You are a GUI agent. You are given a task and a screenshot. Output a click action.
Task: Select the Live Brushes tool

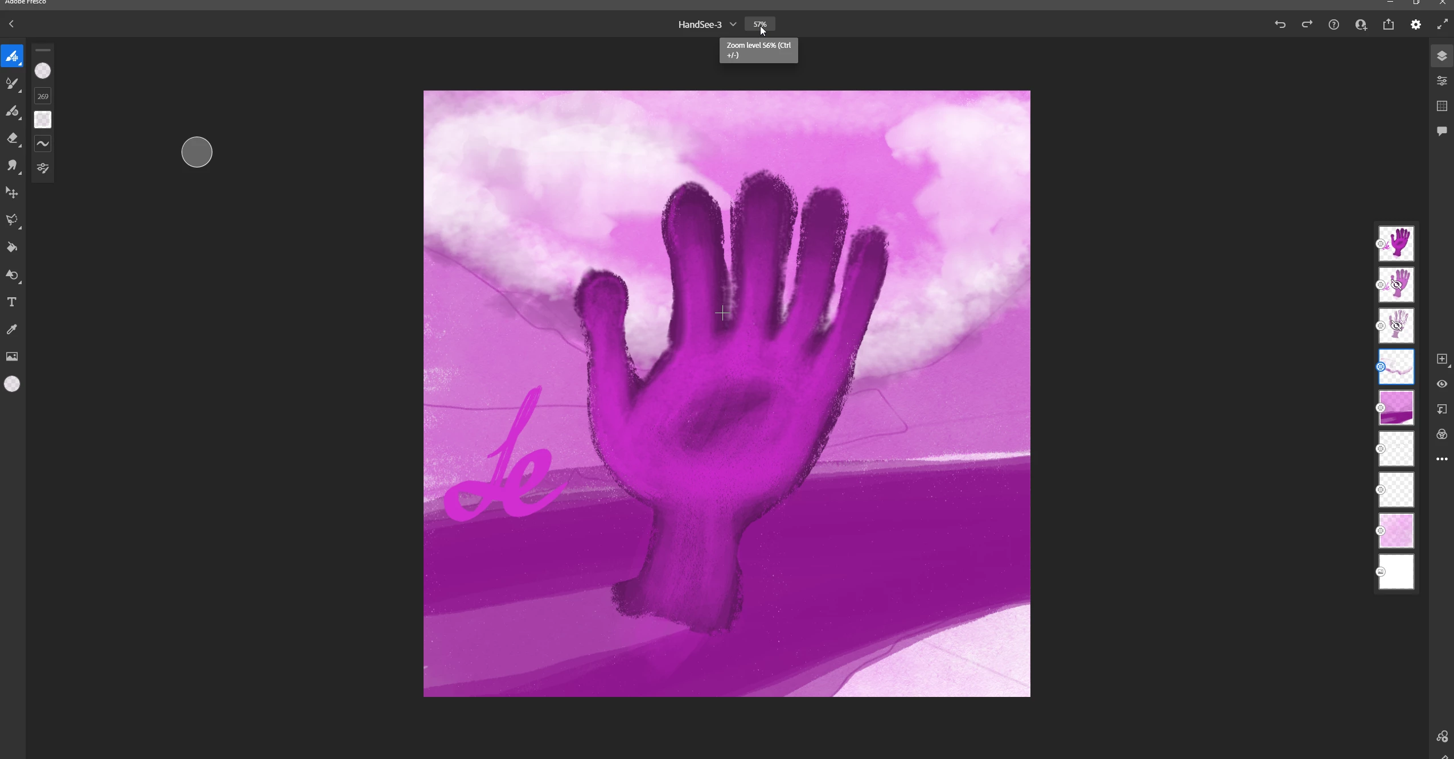[12, 83]
